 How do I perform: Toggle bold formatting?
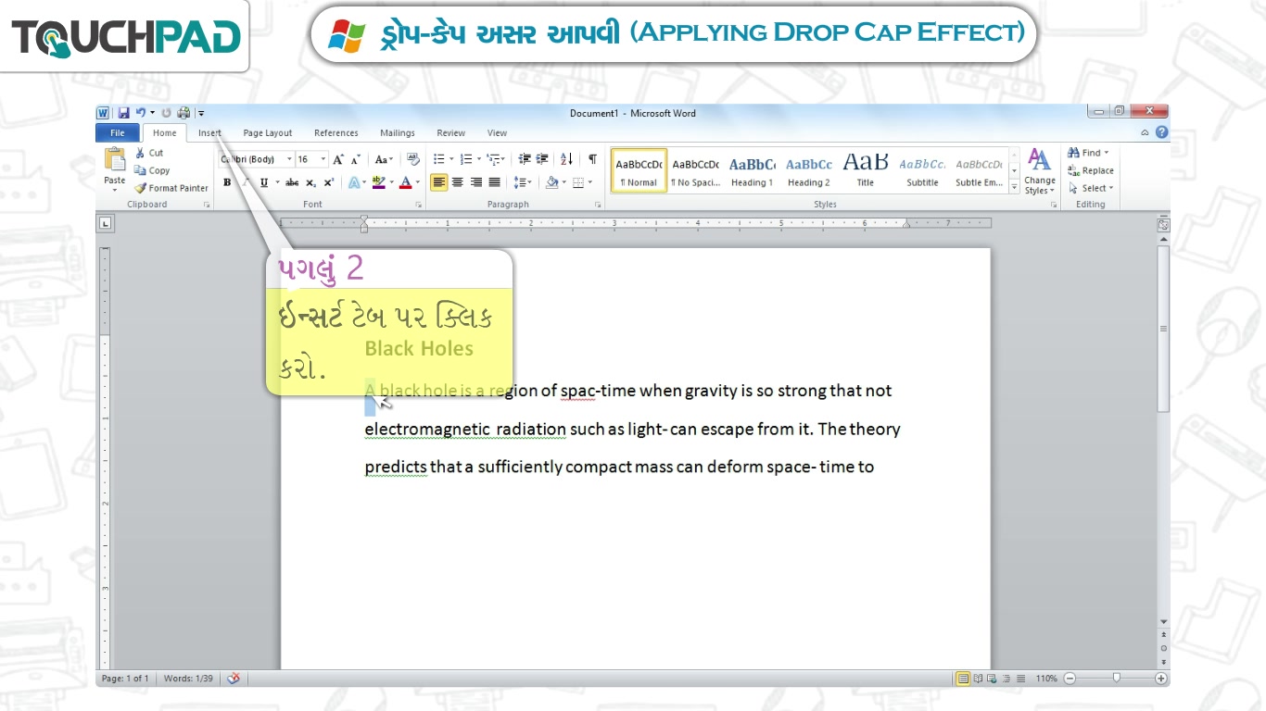227,182
